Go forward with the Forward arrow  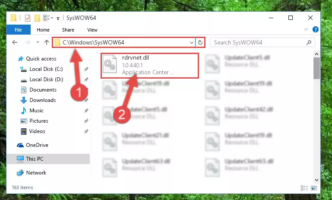point(28,42)
